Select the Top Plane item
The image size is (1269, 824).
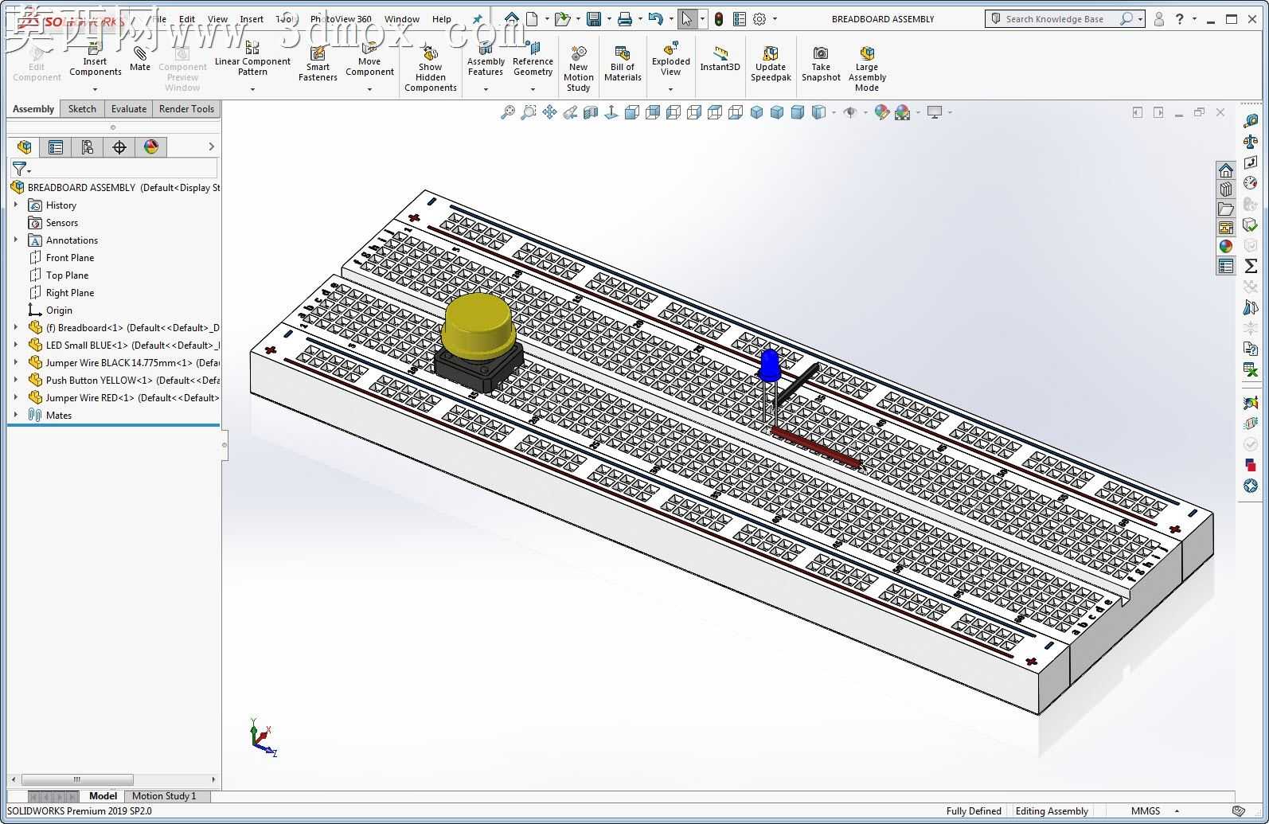pyautogui.click(x=67, y=275)
